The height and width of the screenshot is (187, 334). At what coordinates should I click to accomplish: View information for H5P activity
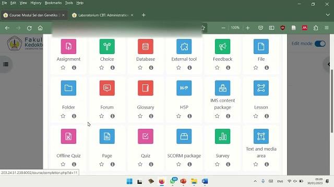[189, 116]
